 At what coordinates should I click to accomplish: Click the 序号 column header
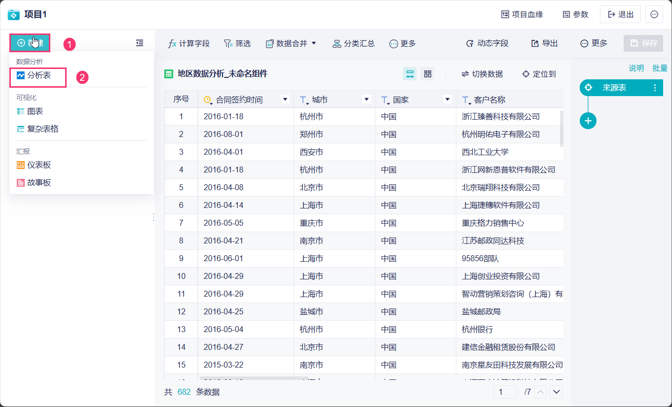pyautogui.click(x=181, y=99)
